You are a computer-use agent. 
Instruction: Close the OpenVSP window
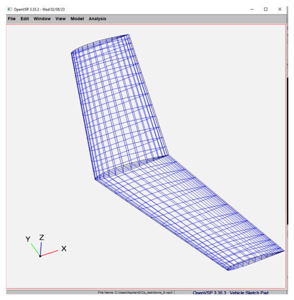pyautogui.click(x=280, y=9)
